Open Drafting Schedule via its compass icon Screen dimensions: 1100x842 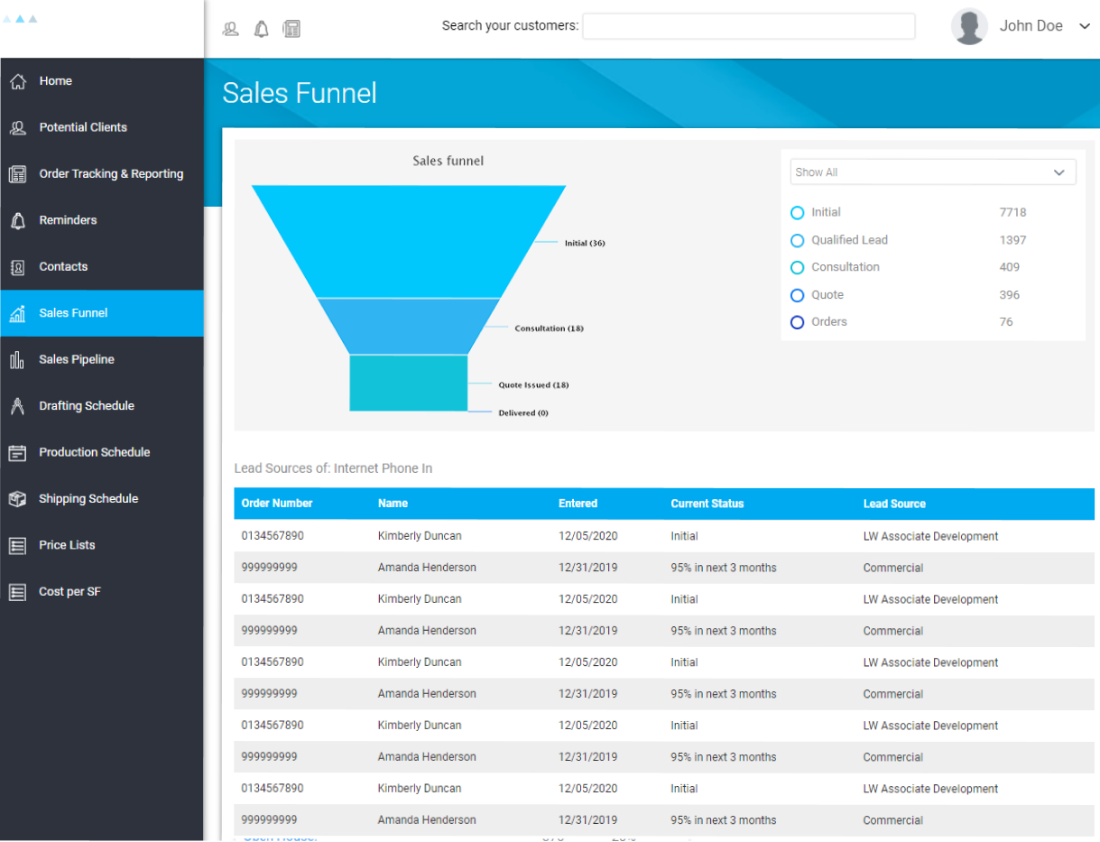pyautogui.click(x=19, y=405)
